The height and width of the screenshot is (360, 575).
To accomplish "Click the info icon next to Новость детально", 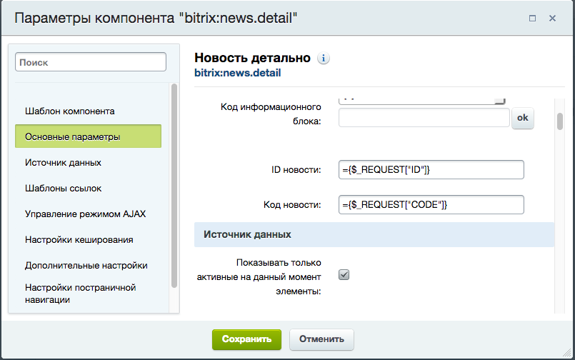I will coord(323,59).
